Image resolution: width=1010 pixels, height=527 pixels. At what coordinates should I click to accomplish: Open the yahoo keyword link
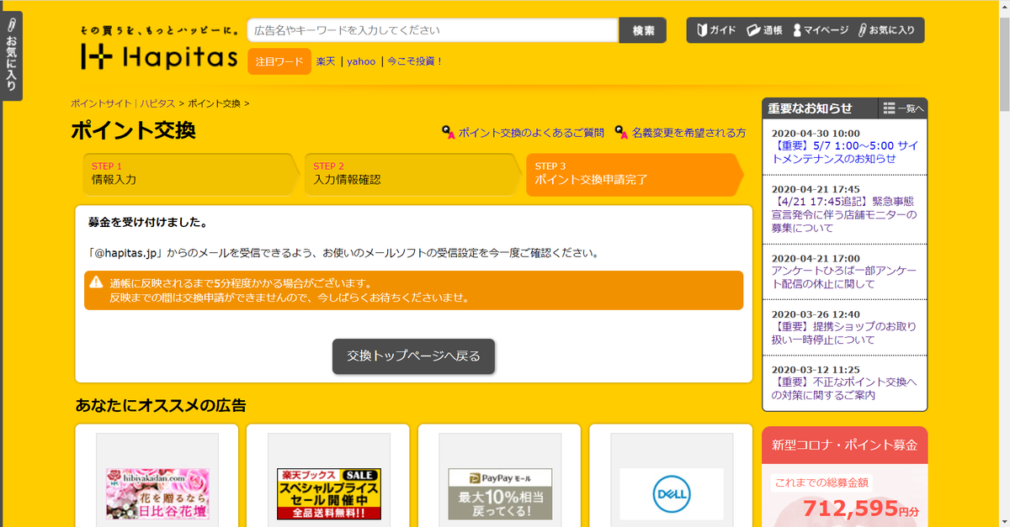click(361, 61)
